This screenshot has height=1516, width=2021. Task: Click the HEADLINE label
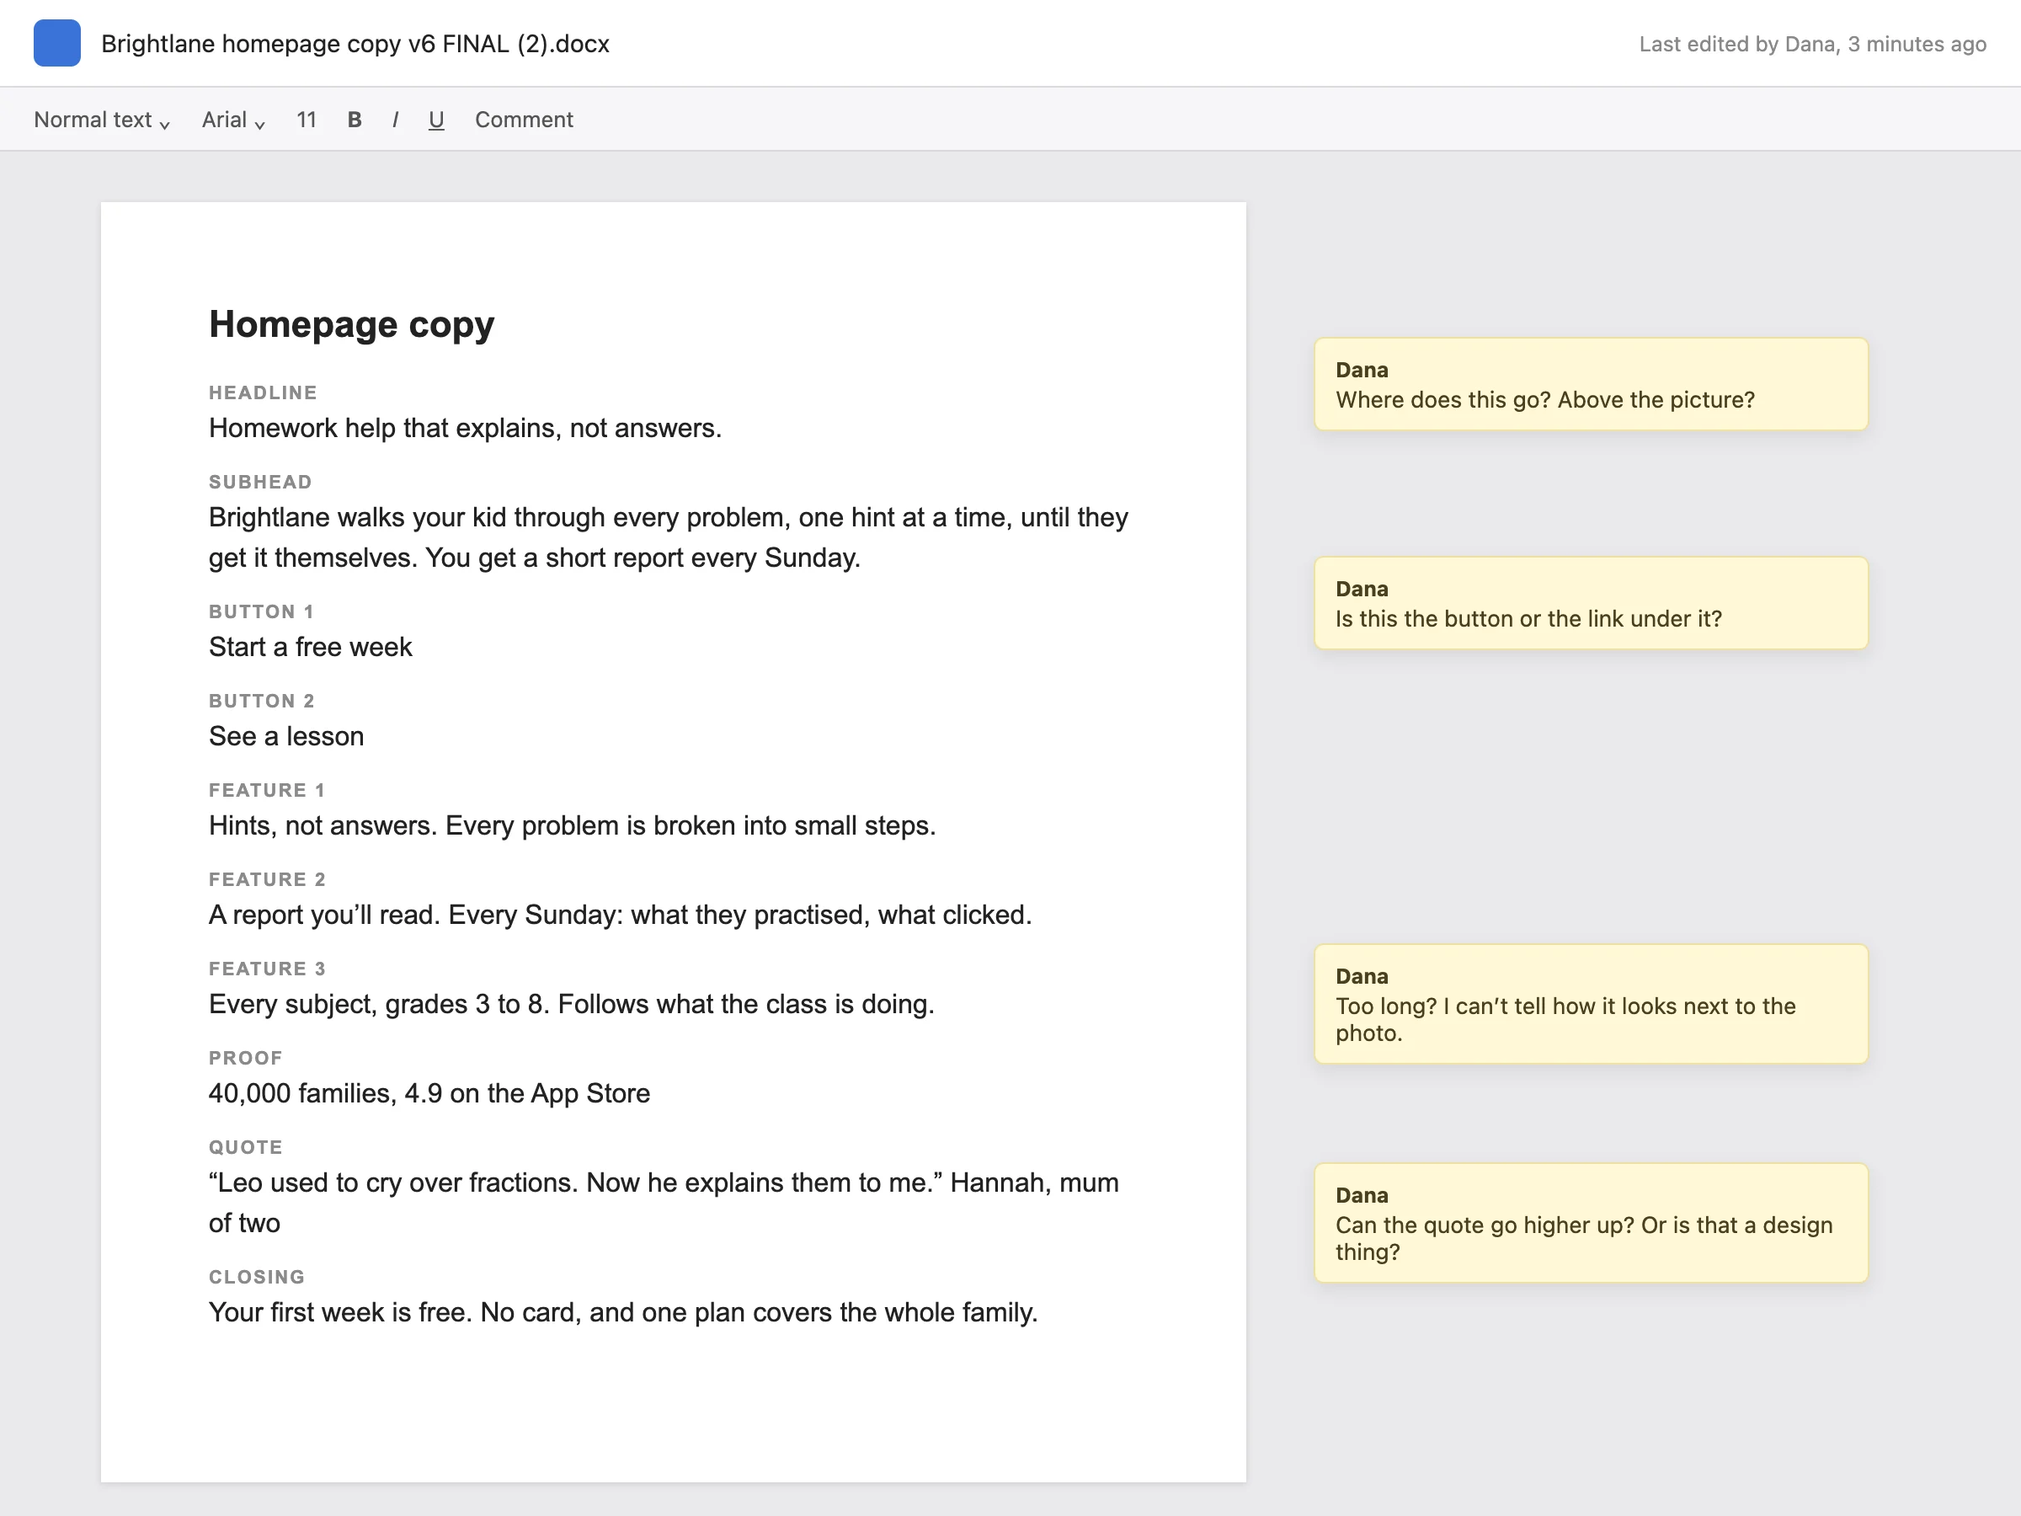[262, 393]
